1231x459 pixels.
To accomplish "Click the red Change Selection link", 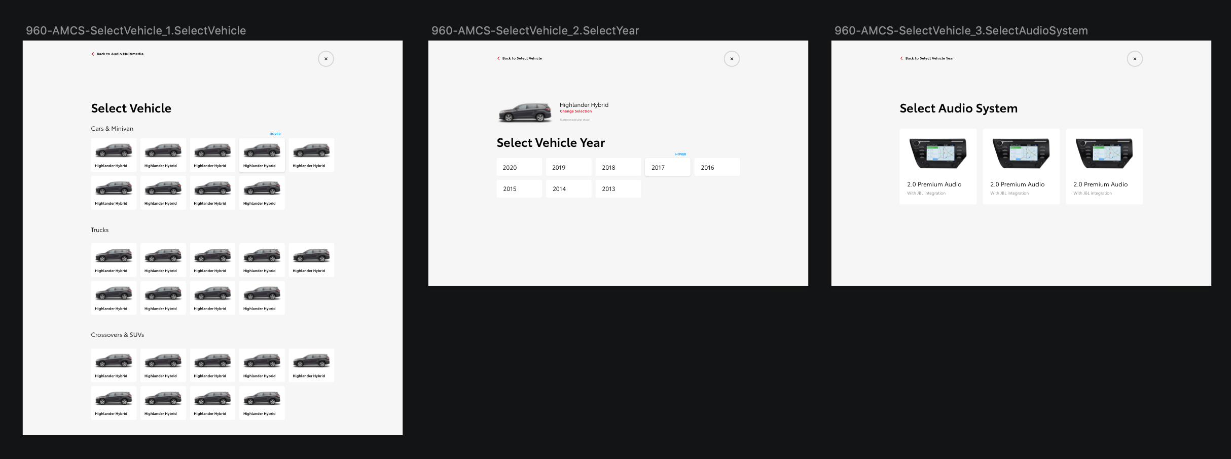I will tap(575, 111).
